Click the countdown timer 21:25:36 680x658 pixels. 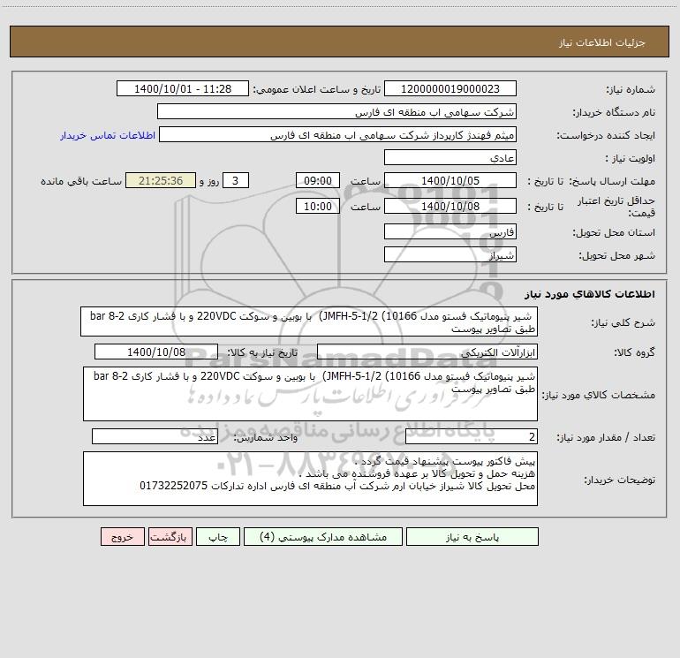161,180
